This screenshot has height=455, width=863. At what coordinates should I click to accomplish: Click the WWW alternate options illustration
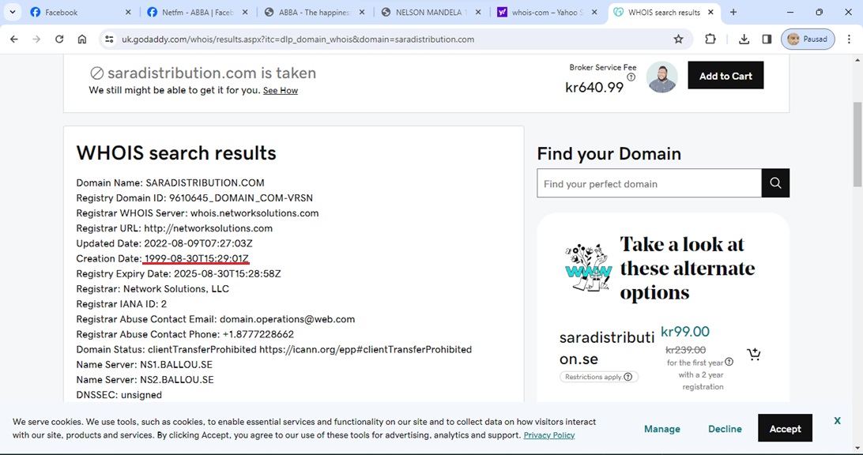pyautogui.click(x=588, y=267)
